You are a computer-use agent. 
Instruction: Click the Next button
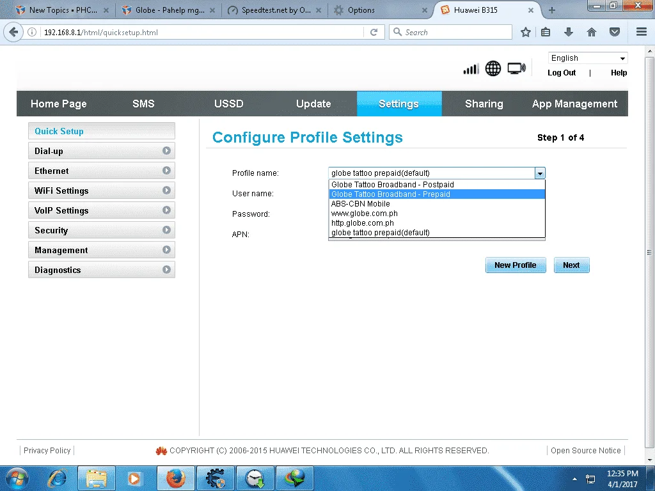(571, 265)
